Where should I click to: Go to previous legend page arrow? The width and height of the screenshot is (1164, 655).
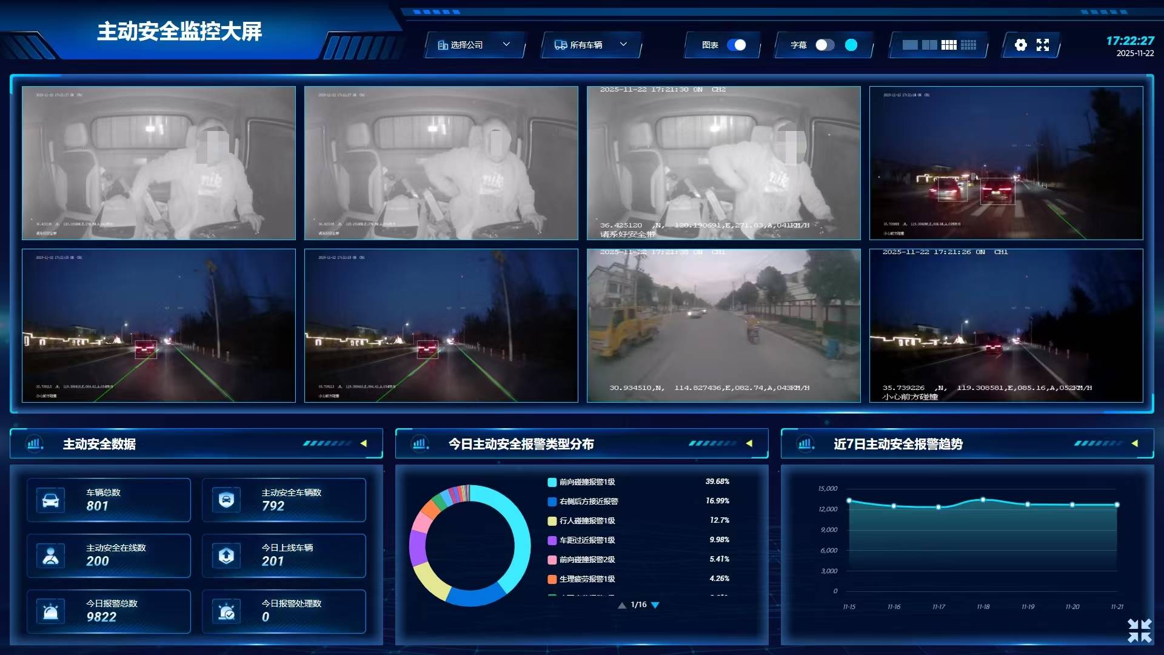[x=621, y=605]
